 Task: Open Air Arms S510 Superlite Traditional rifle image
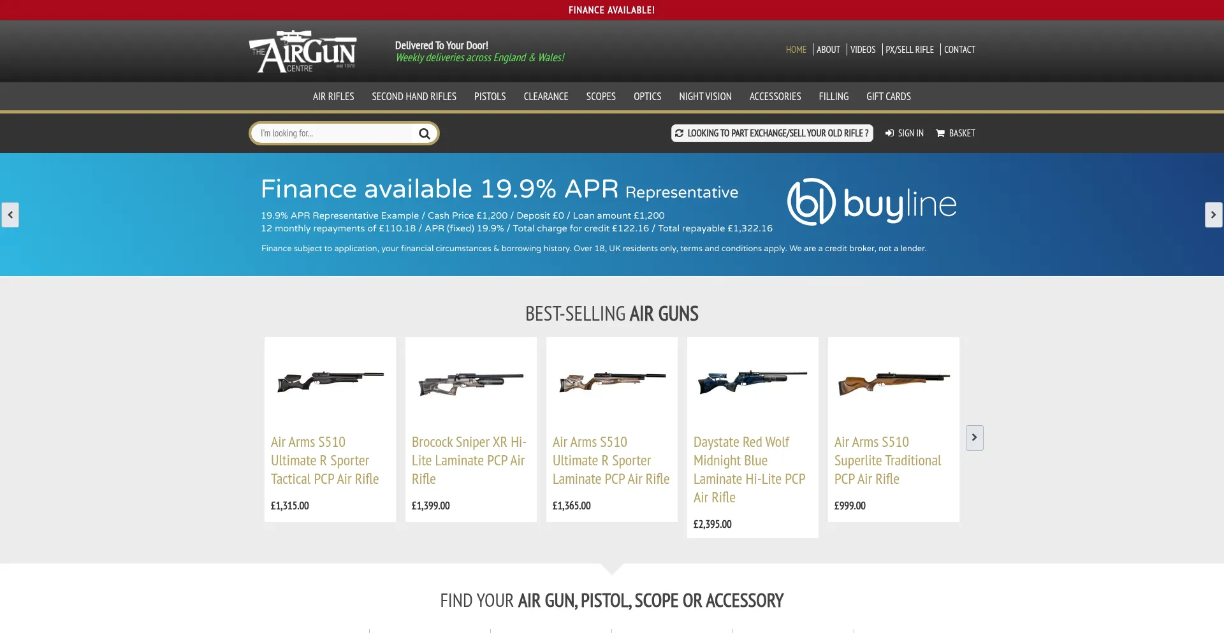click(x=894, y=384)
